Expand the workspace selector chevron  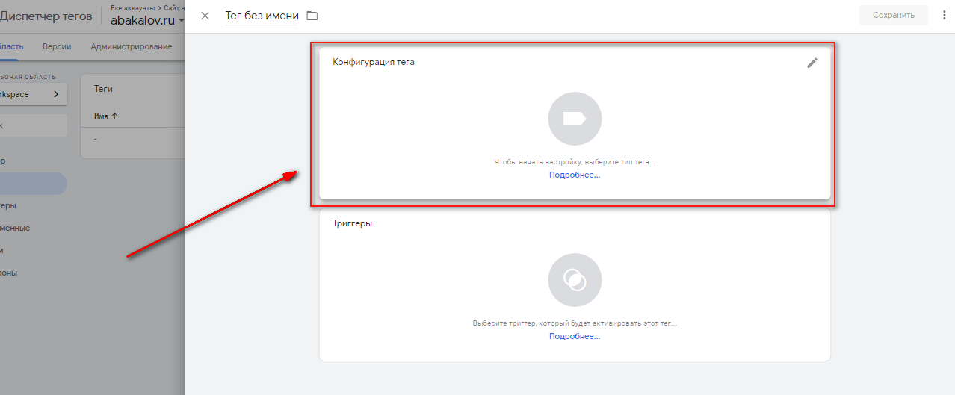coord(56,94)
